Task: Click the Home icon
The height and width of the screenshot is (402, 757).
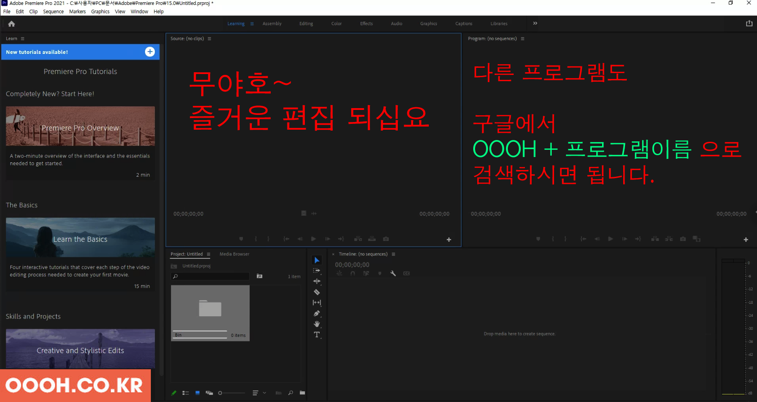Action: [12, 24]
